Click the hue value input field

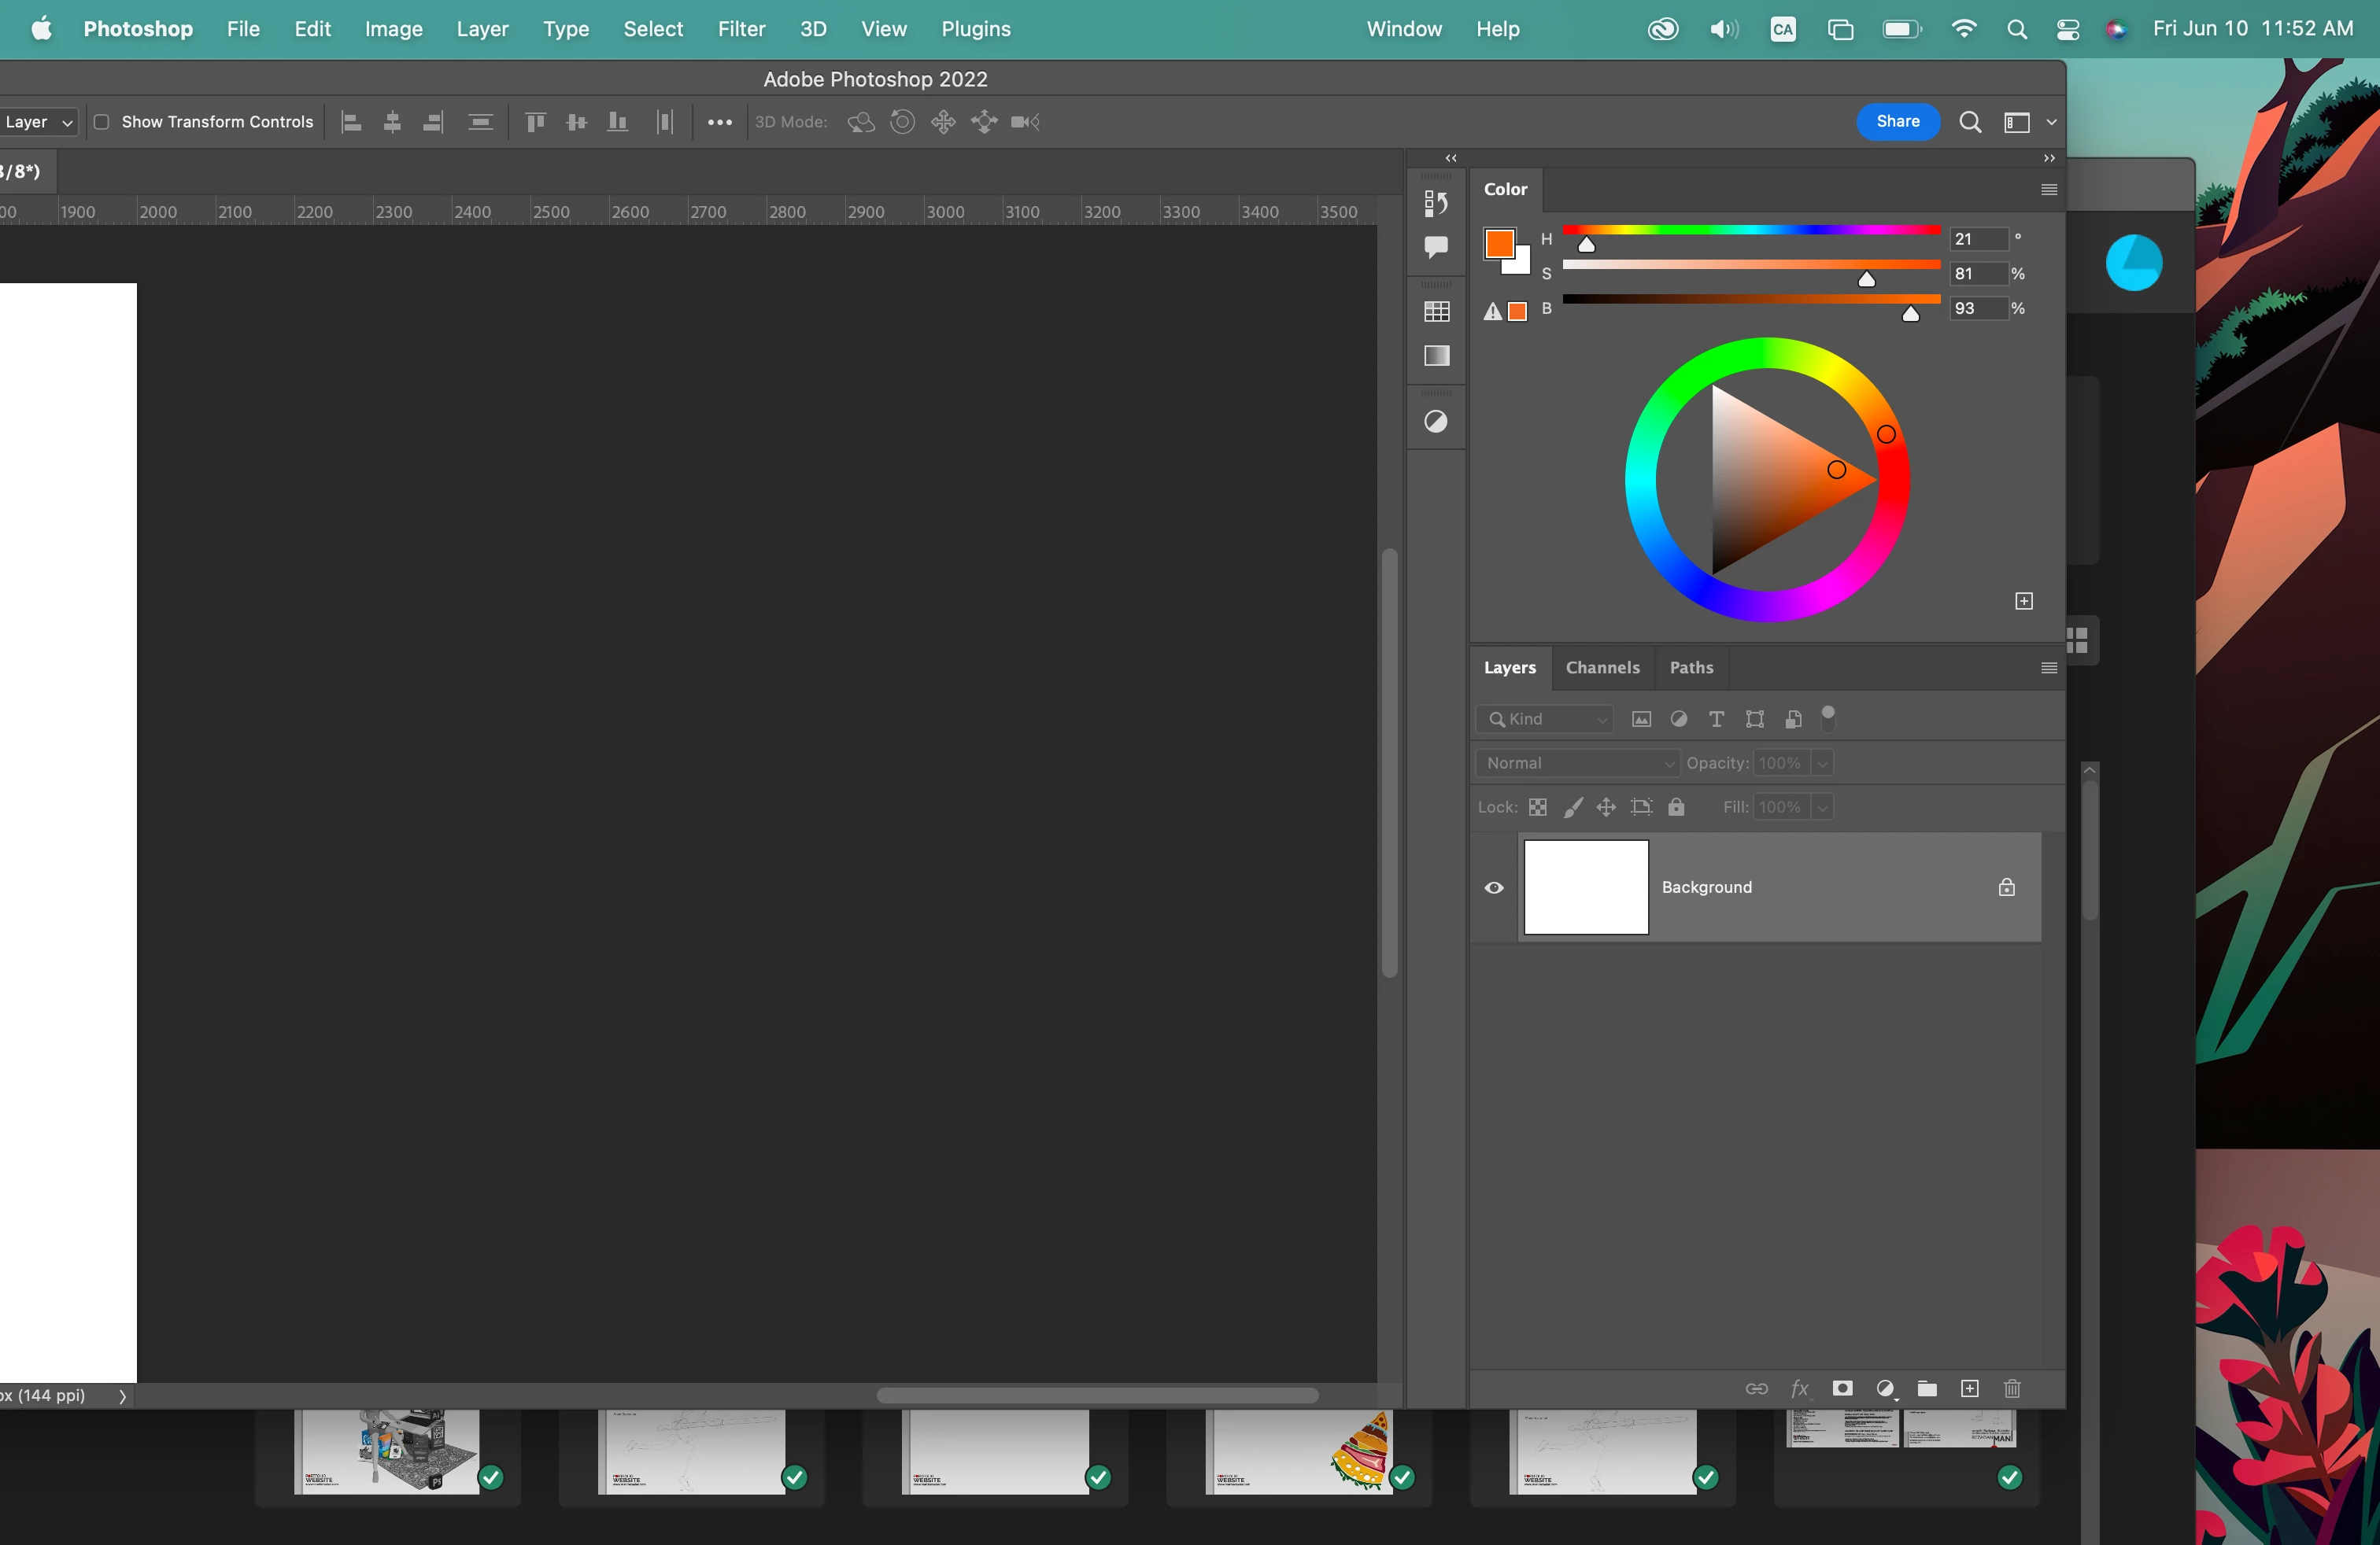pyautogui.click(x=1977, y=239)
